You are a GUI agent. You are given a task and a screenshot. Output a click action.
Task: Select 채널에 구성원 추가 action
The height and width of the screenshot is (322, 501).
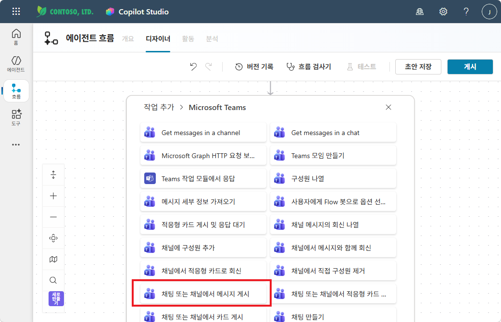tap(203, 248)
